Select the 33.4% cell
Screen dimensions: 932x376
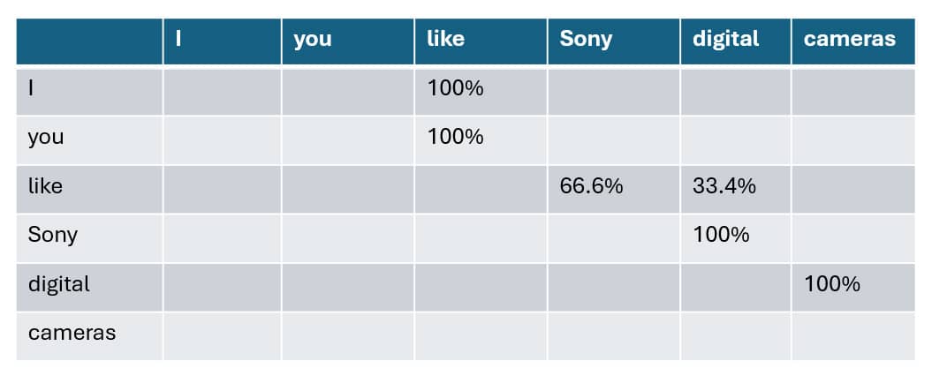click(736, 190)
